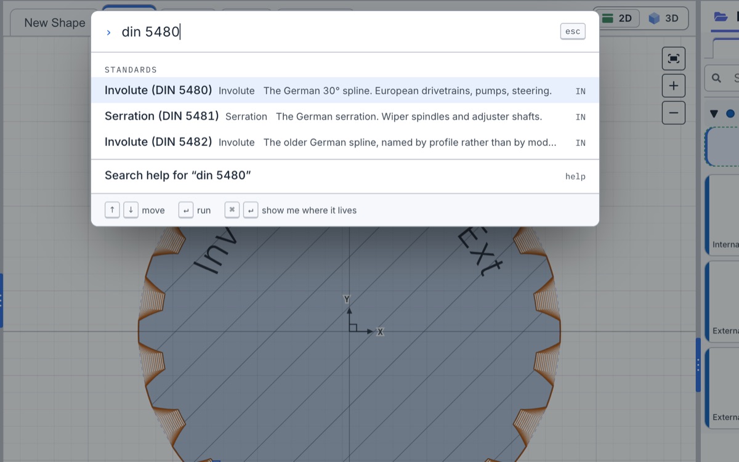Image resolution: width=739 pixels, height=462 pixels.
Task: Open Search help for "din 5480"
Action: [345, 176]
